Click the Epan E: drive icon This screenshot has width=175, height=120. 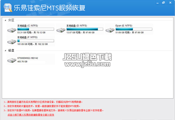(x=110, y=30)
